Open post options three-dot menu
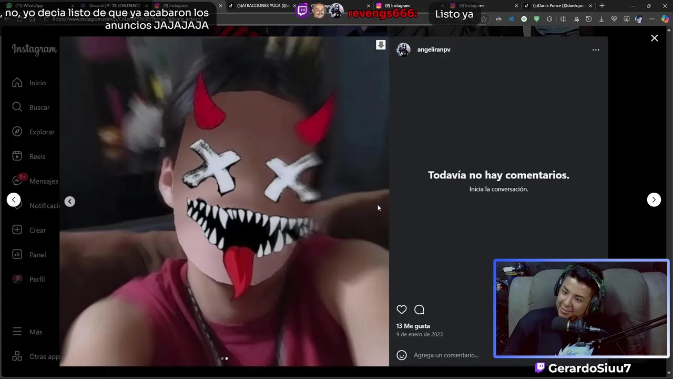673x379 pixels. (596, 49)
